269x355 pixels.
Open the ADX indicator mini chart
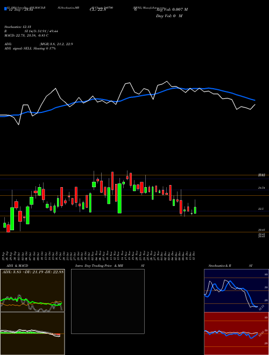(x=32, y=290)
